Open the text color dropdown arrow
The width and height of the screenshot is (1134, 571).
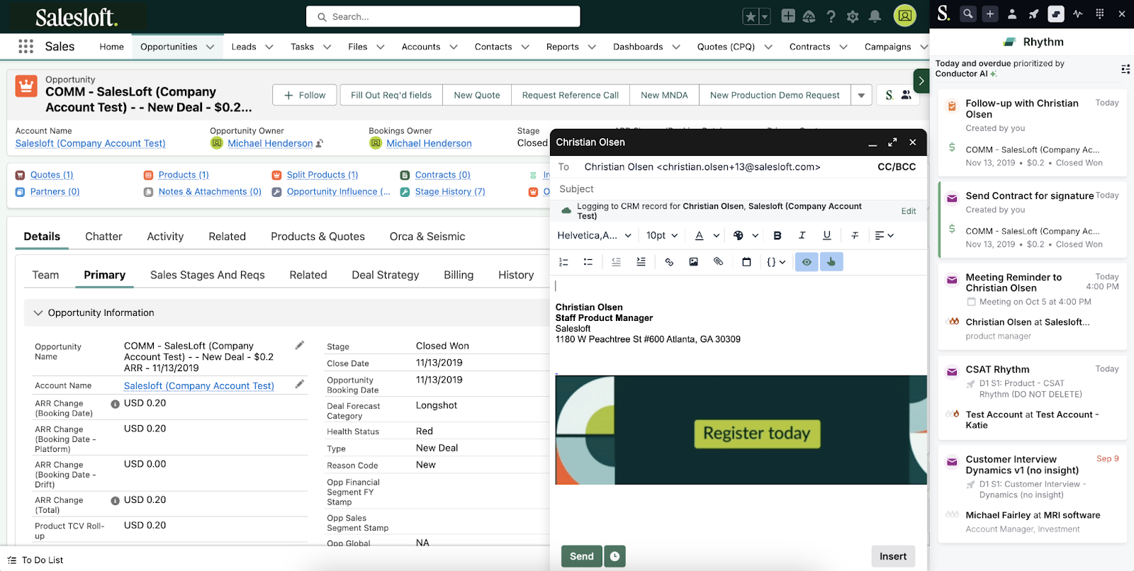[717, 235]
